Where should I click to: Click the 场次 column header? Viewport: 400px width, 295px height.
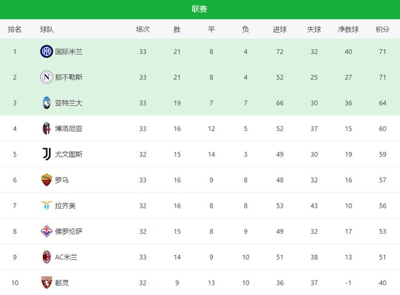[142, 29]
